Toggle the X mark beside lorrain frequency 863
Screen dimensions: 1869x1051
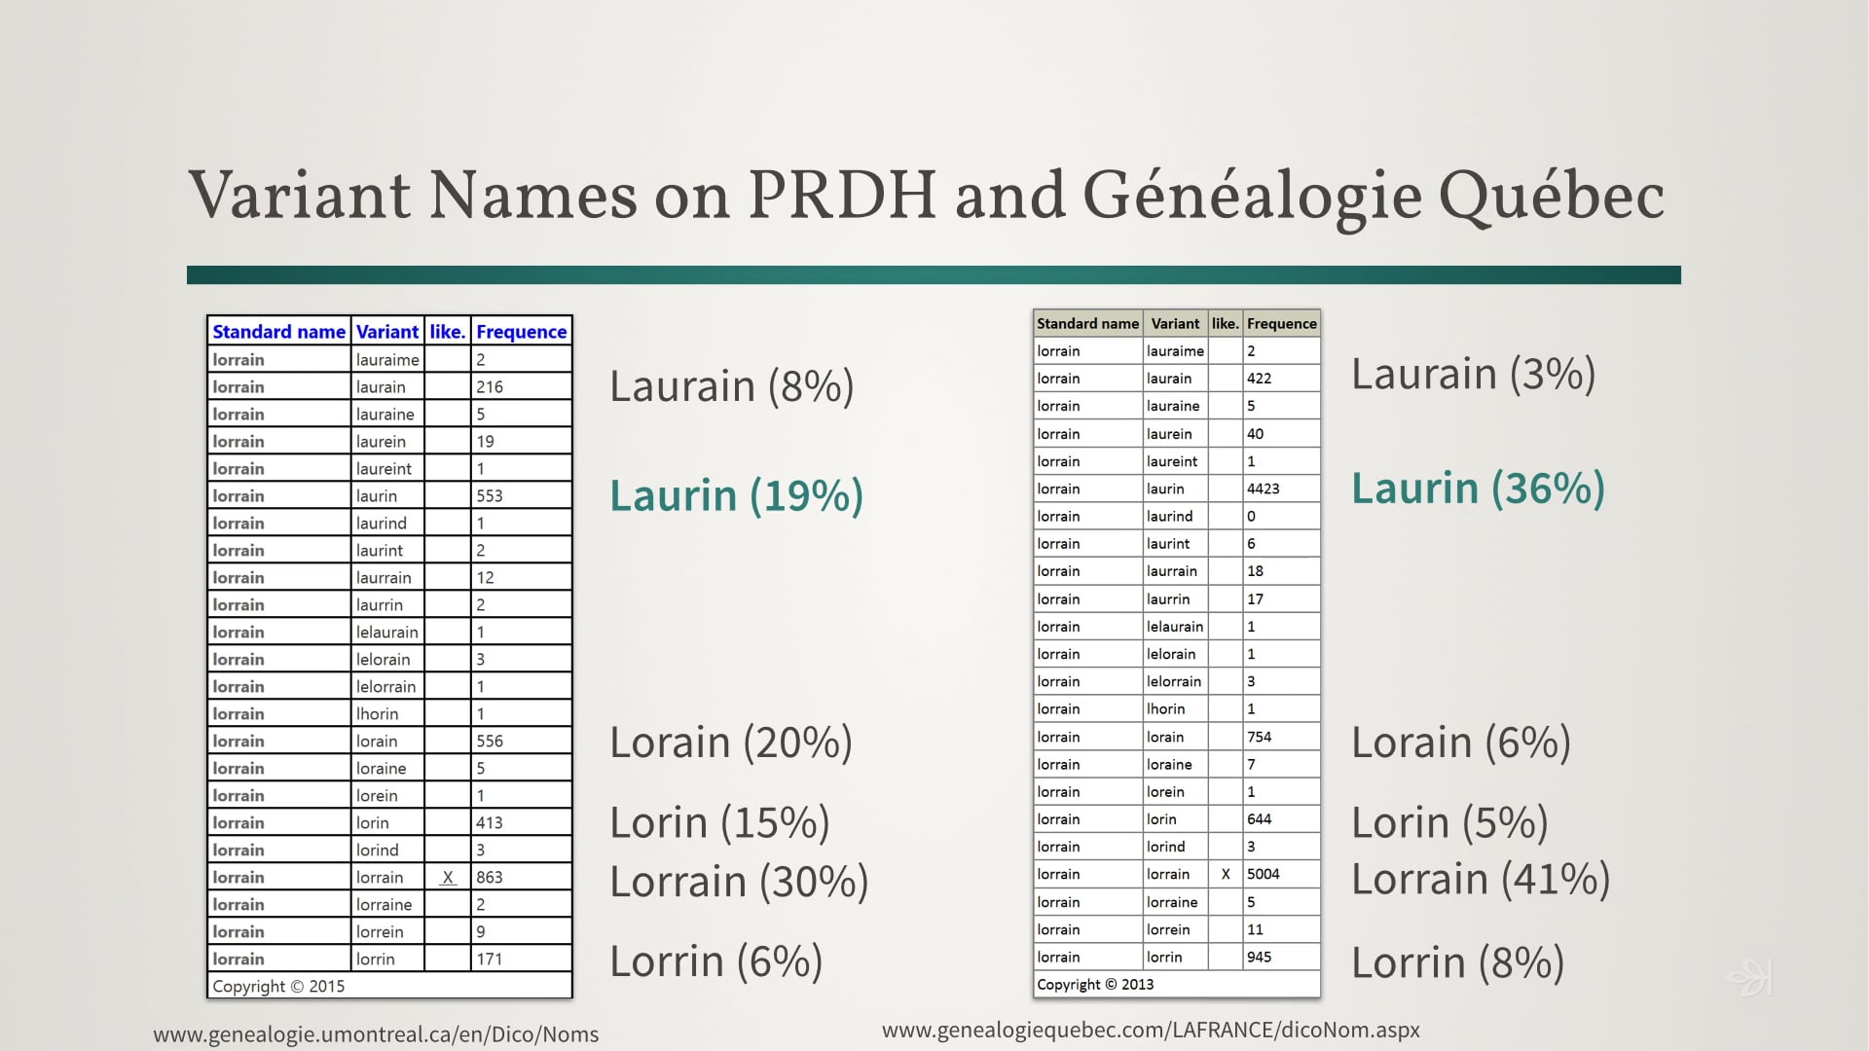point(447,877)
